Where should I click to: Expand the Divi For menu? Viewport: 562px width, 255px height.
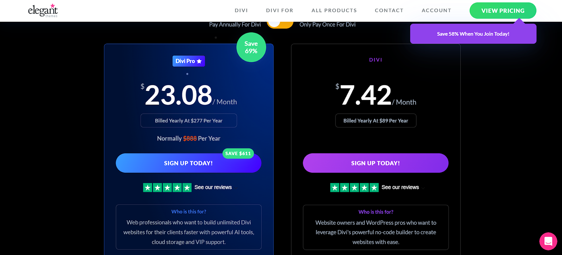(x=280, y=11)
